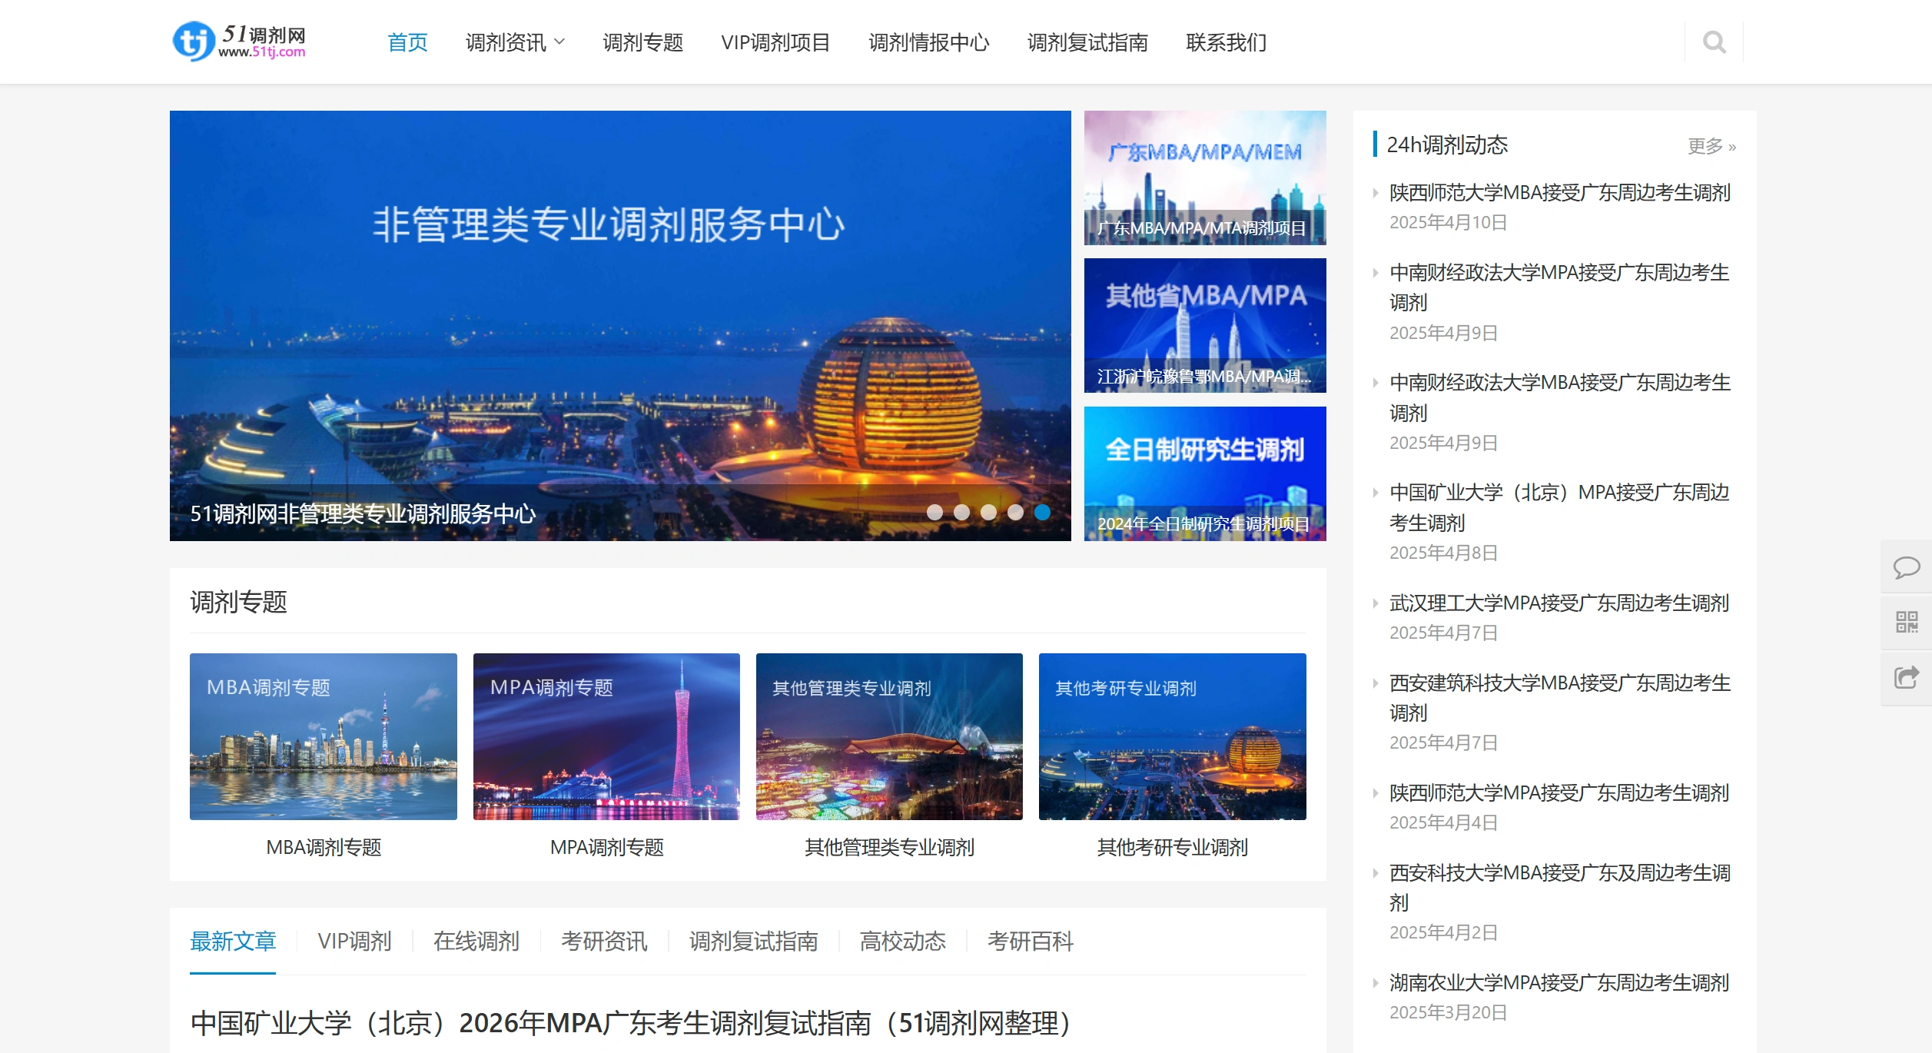Image resolution: width=1932 pixels, height=1053 pixels.
Task: Show the QR code via sidebar icon
Action: click(1907, 623)
